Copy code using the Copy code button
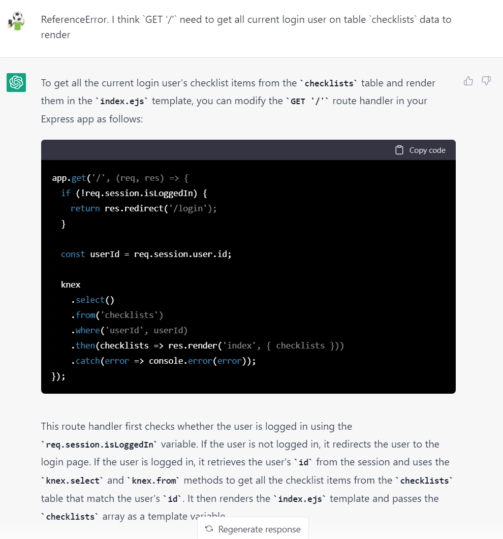Image resolution: width=503 pixels, height=539 pixels. click(x=421, y=150)
